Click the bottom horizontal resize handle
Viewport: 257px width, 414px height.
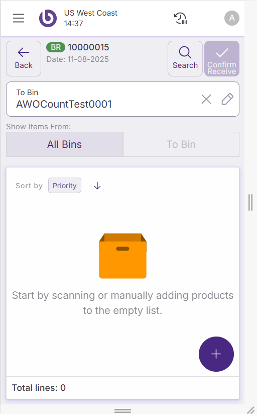(x=122, y=410)
